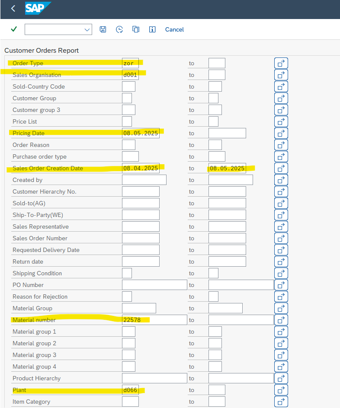The image size is (340, 408).
Task: Open multiple selection for Pricing Date
Action: pos(281,133)
